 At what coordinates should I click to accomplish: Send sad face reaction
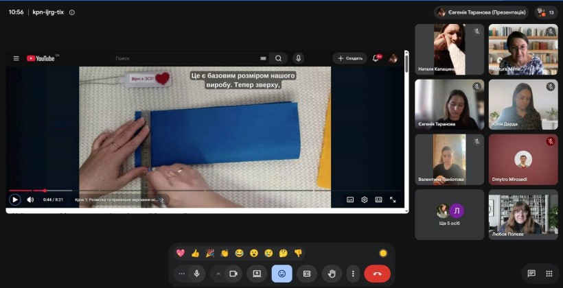268,253
